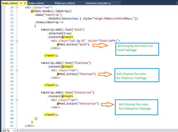Collapse the div block at line 27
This screenshot has width=178, height=132.
(17, 70)
